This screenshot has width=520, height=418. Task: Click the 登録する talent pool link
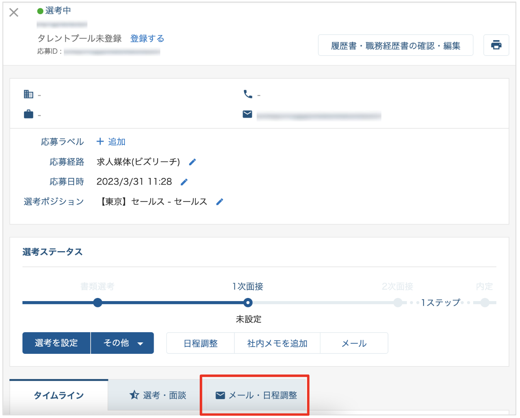click(x=147, y=39)
